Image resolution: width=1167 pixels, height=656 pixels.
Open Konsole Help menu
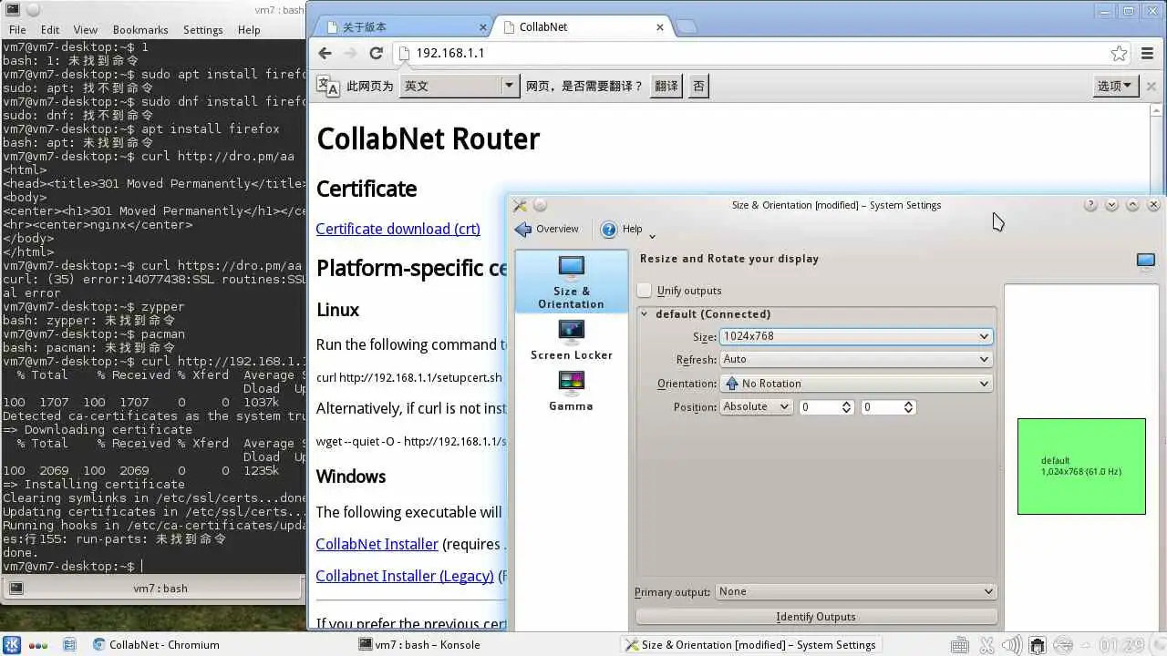[x=249, y=30]
